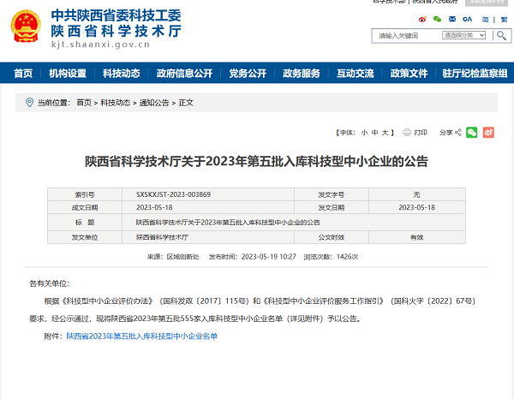This screenshot has width=514, height=399.
Task: Share article via green WeChat icon
Action: click(471, 133)
